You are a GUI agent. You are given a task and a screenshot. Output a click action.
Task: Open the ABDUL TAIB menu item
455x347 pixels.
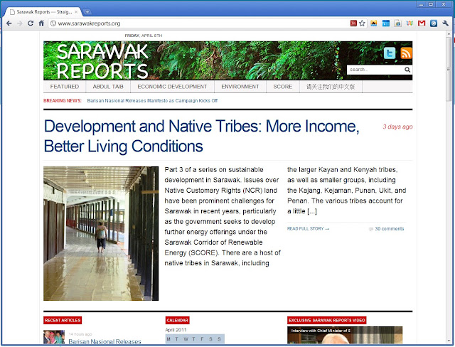pos(108,87)
